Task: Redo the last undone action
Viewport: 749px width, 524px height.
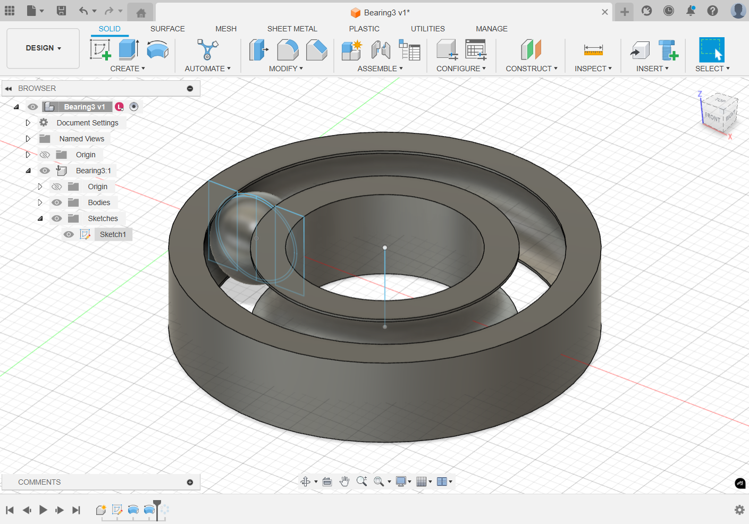Action: click(x=109, y=11)
